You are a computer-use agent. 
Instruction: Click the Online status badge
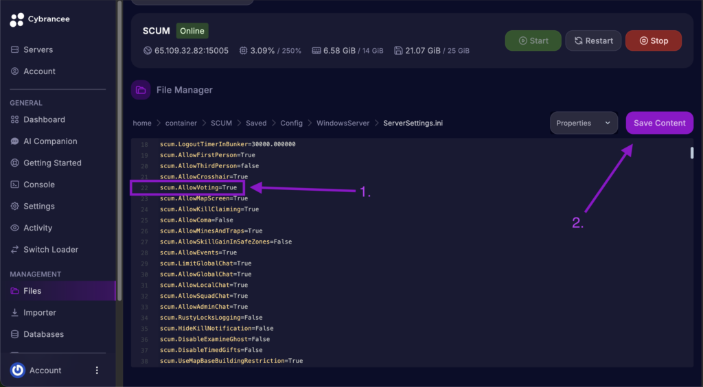pos(192,31)
